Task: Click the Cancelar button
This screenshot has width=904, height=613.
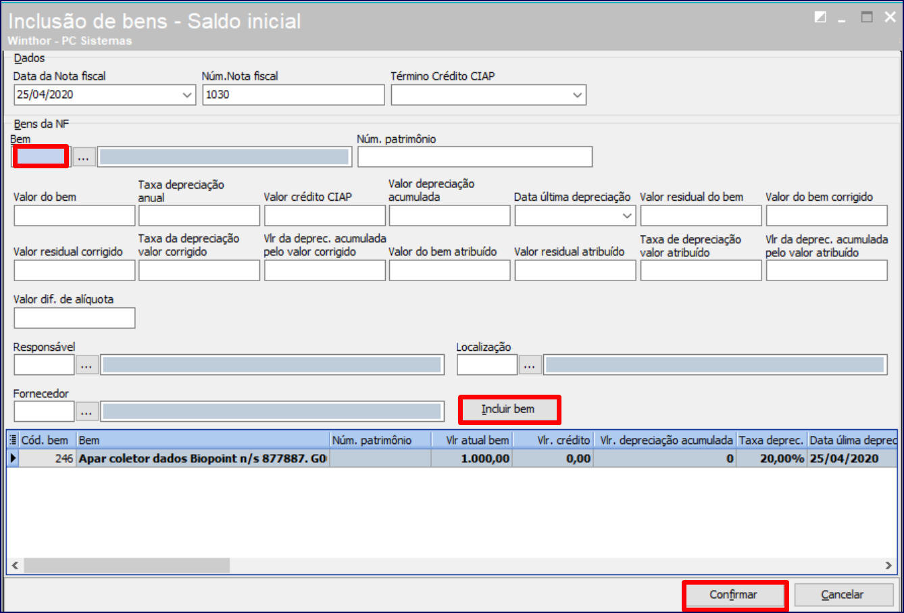Action: 843,595
